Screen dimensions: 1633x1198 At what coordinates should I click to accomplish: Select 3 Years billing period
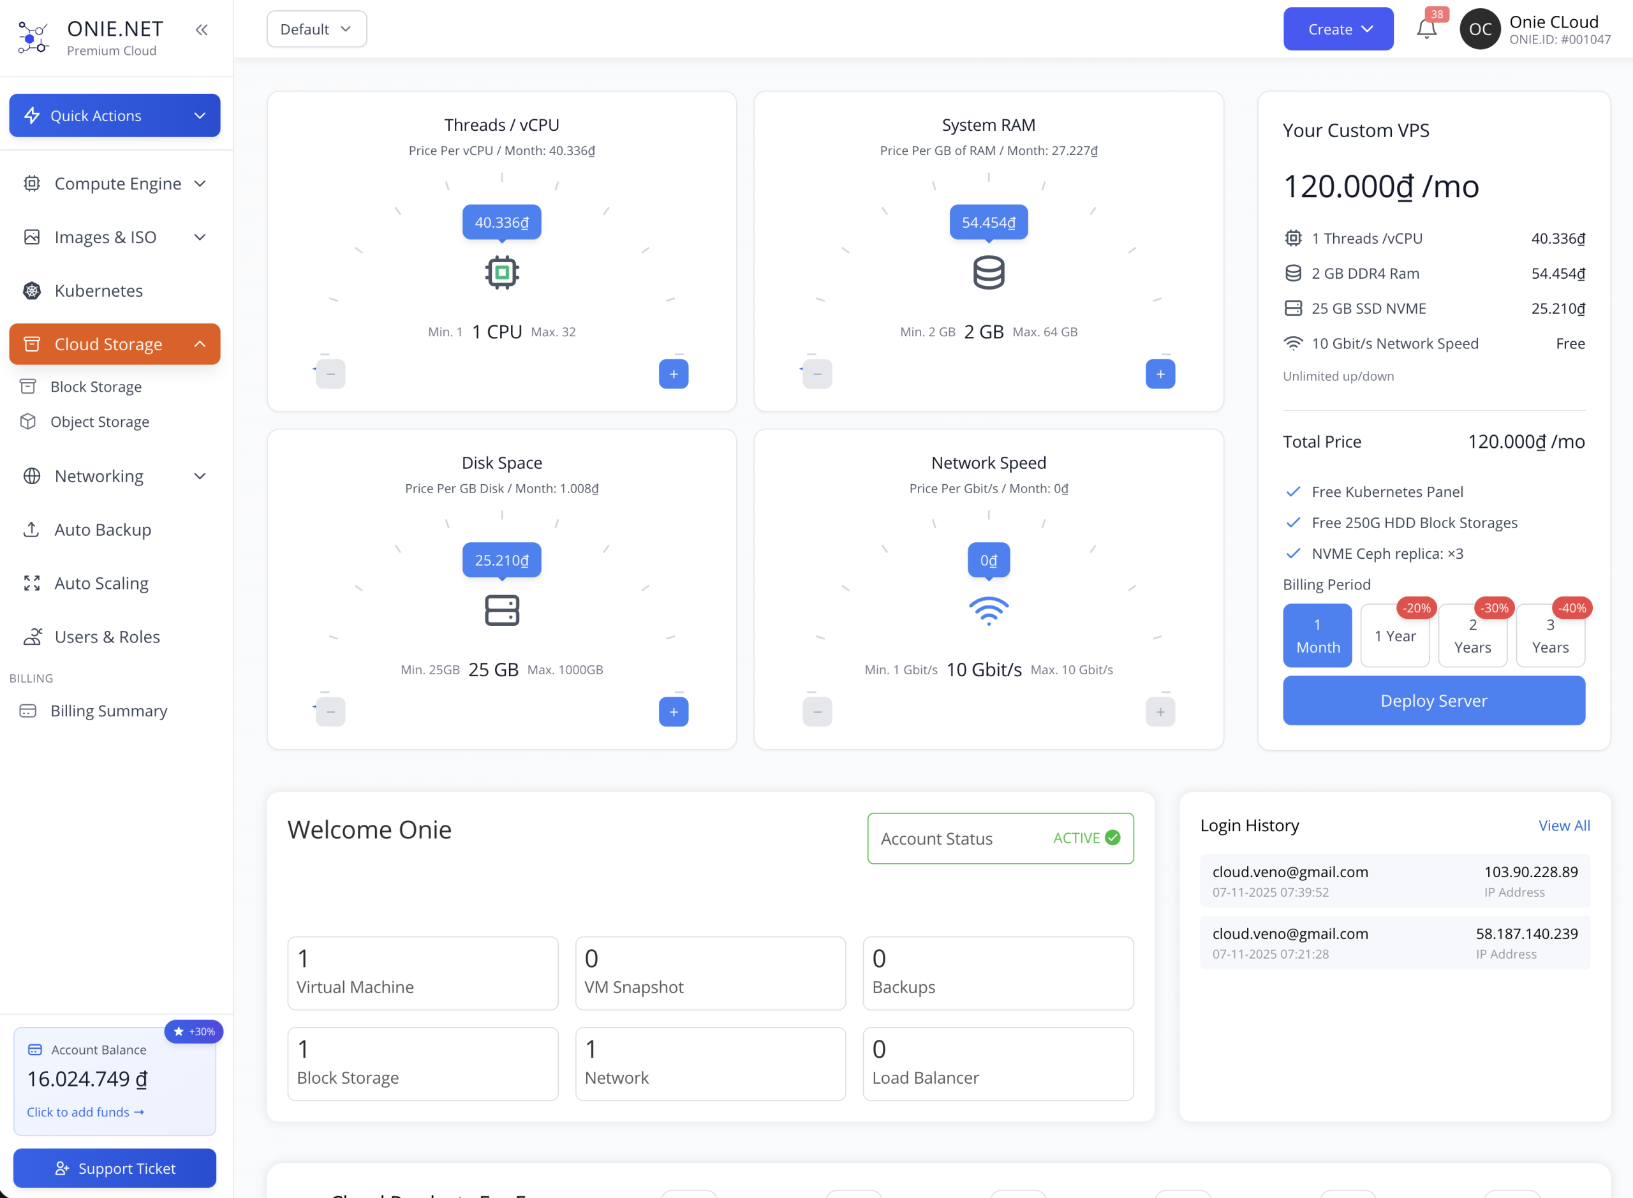click(x=1549, y=635)
